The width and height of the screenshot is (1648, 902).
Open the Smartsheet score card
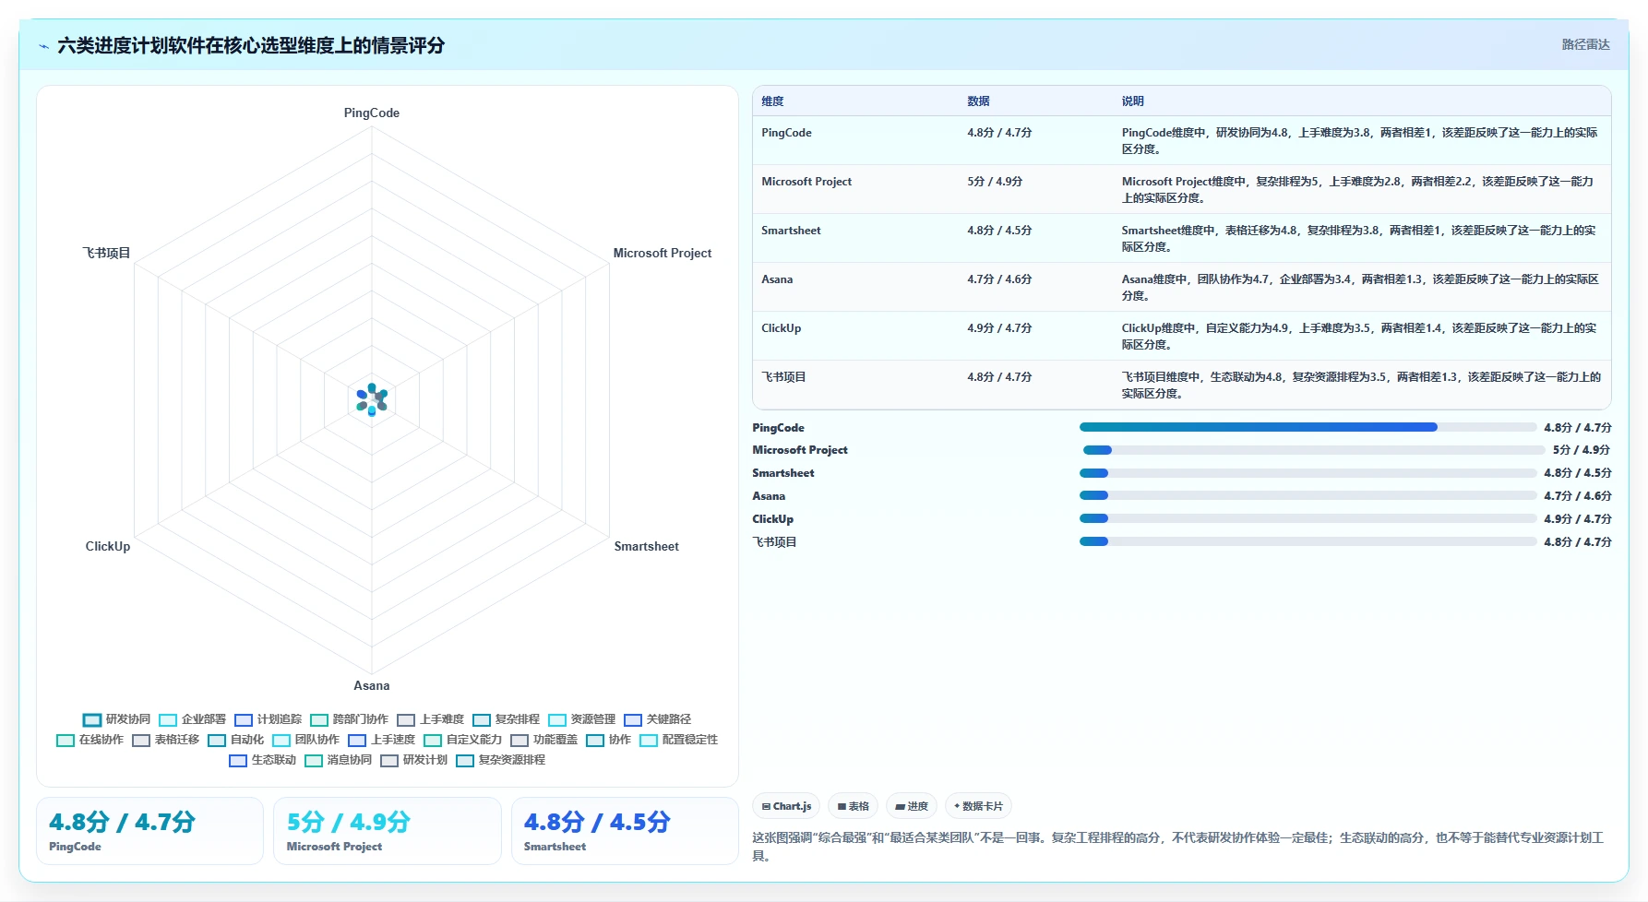click(625, 831)
